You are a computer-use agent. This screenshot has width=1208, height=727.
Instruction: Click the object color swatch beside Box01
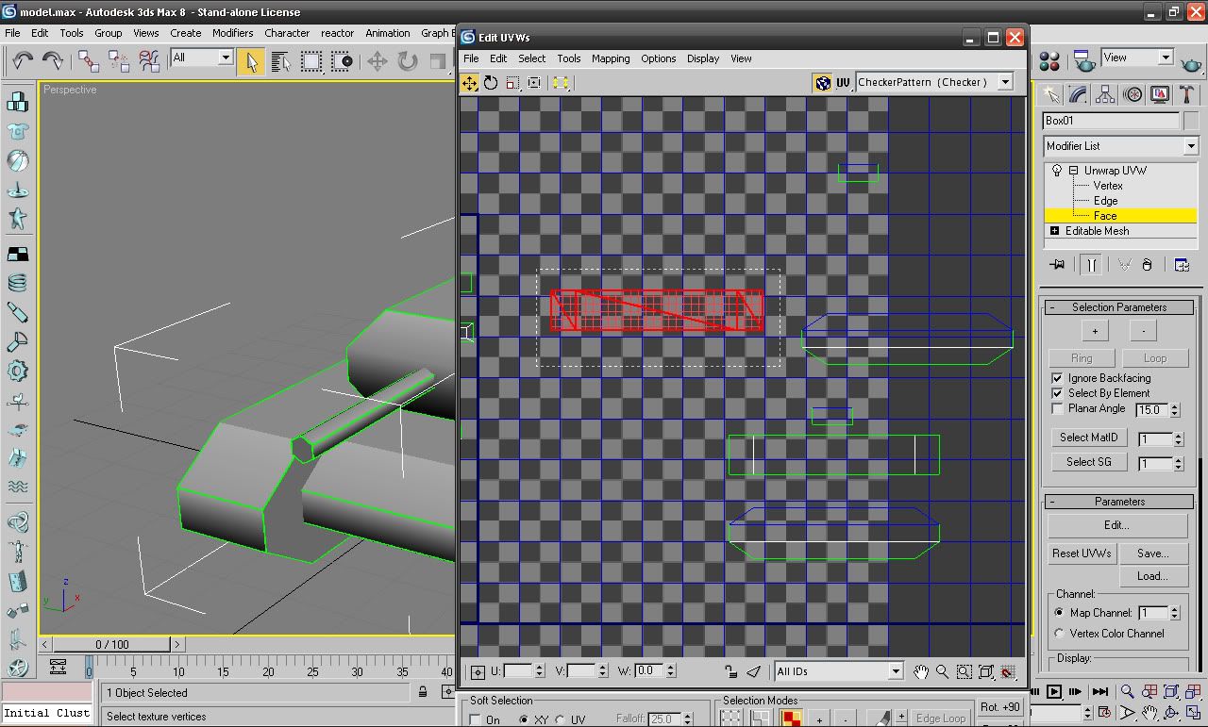pyautogui.click(x=1190, y=121)
